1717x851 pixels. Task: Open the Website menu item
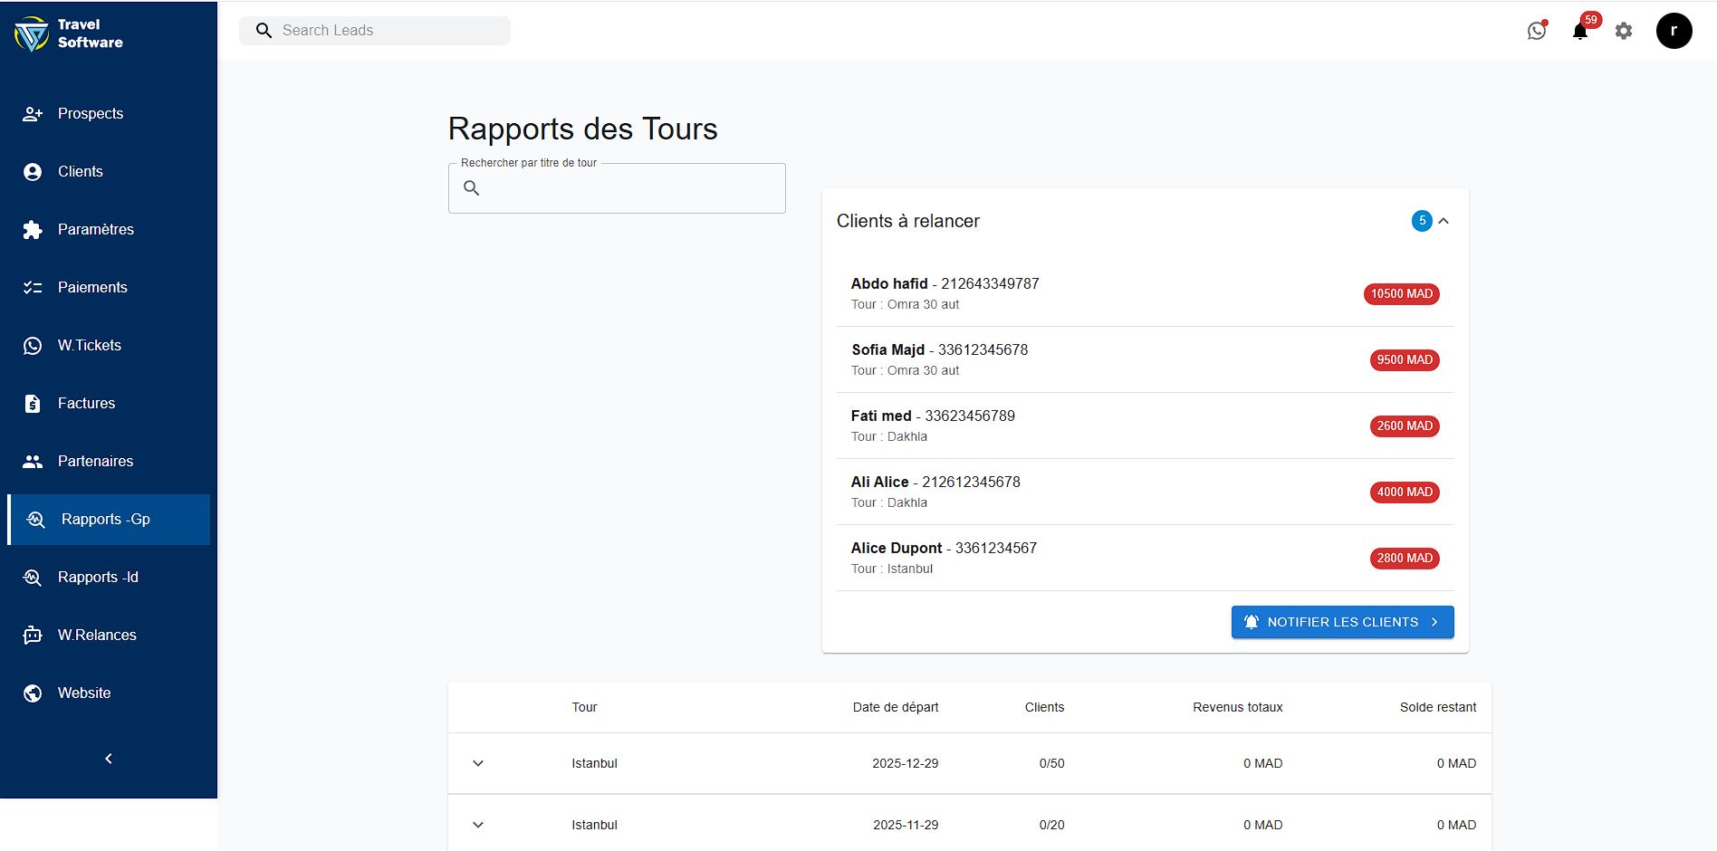coord(84,693)
